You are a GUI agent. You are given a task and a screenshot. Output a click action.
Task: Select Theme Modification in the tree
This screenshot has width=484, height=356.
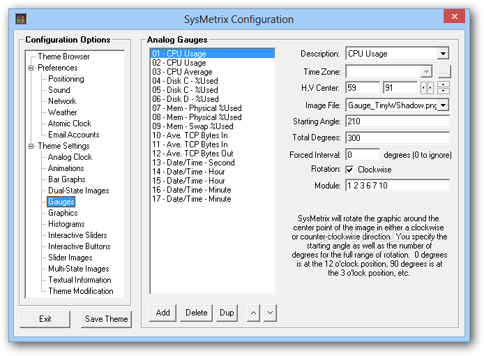pyautogui.click(x=81, y=291)
